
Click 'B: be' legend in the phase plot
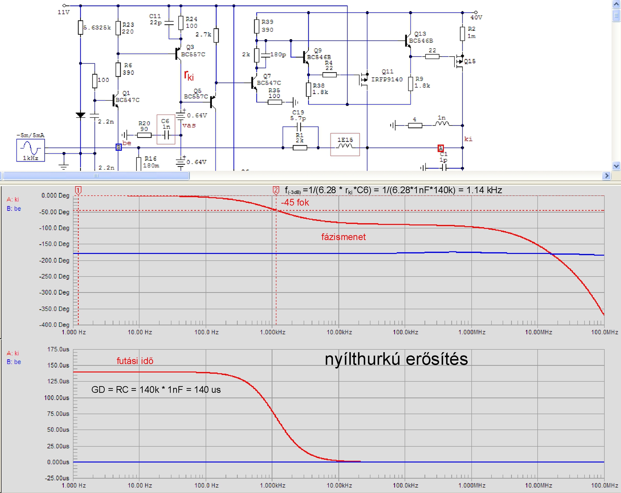tap(14, 209)
